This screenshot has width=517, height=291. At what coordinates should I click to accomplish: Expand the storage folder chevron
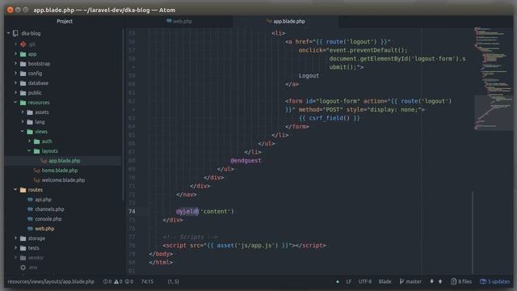[15, 238]
